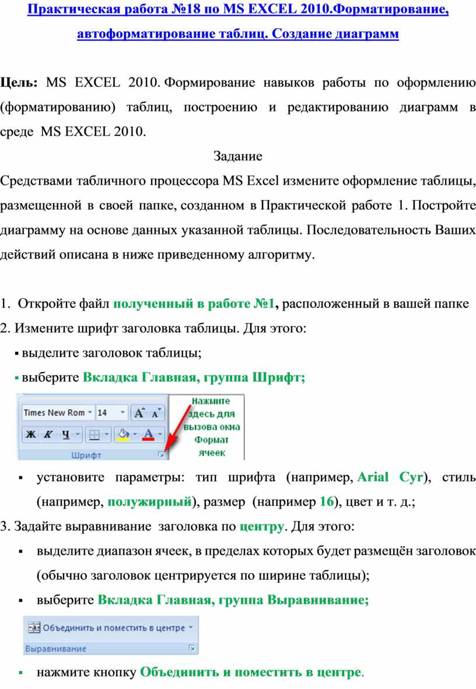Click green word центру

(261, 526)
